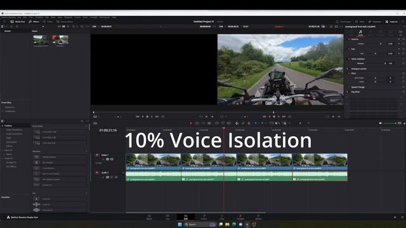Open the File menu
Viewport: 406px width, 228px height.
19,17
